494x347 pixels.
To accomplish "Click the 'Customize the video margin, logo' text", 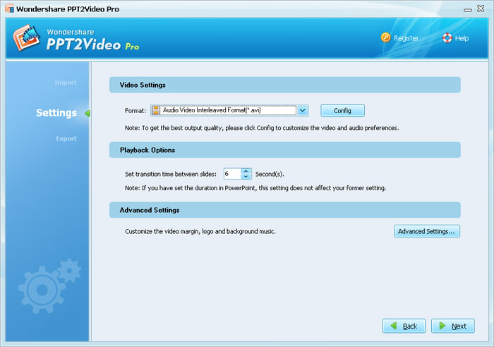I will pyautogui.click(x=200, y=232).
